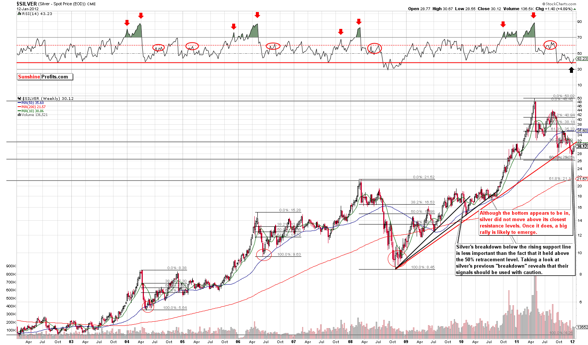Click the Open 28.77 value
Image resolution: width=588 pixels, height=345 pixels.
point(419,9)
